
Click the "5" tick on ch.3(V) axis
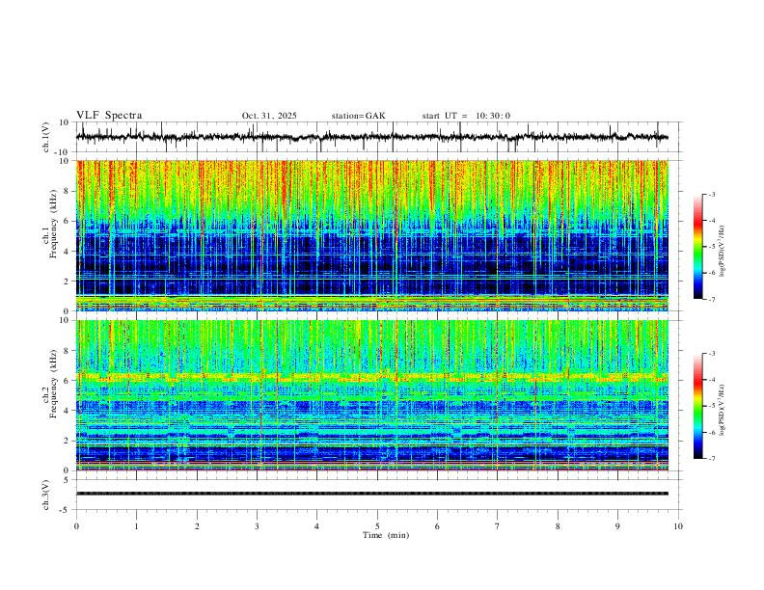pyautogui.click(x=68, y=480)
